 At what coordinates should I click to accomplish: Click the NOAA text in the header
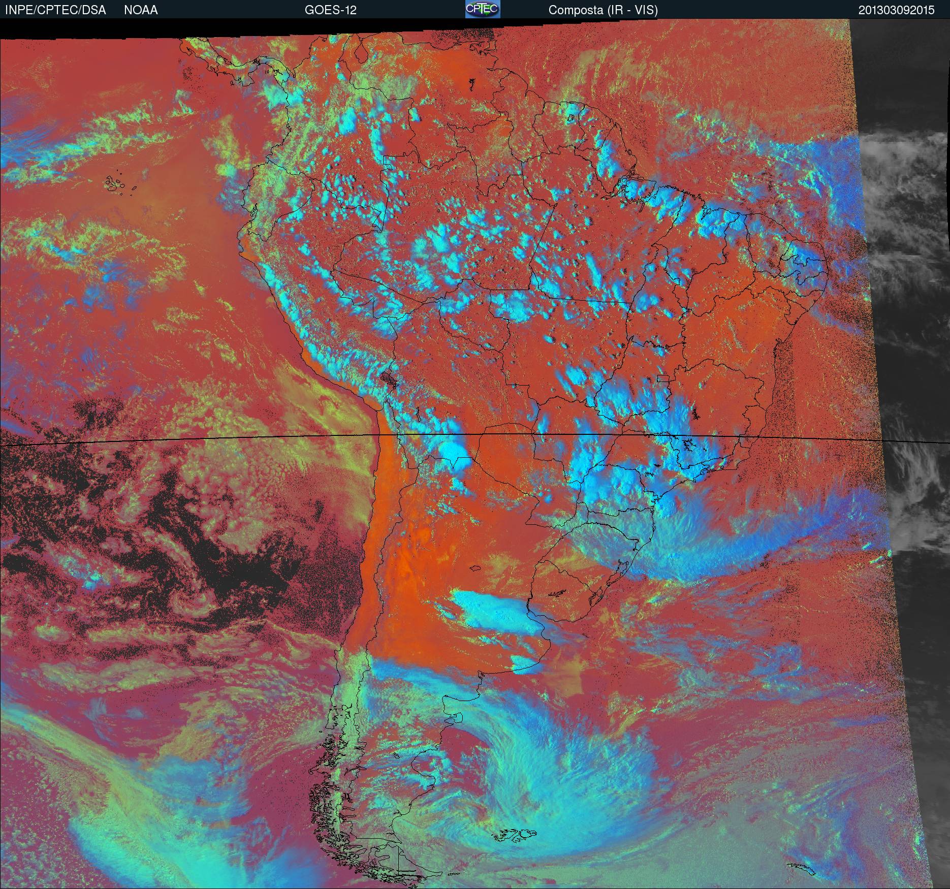141,10
